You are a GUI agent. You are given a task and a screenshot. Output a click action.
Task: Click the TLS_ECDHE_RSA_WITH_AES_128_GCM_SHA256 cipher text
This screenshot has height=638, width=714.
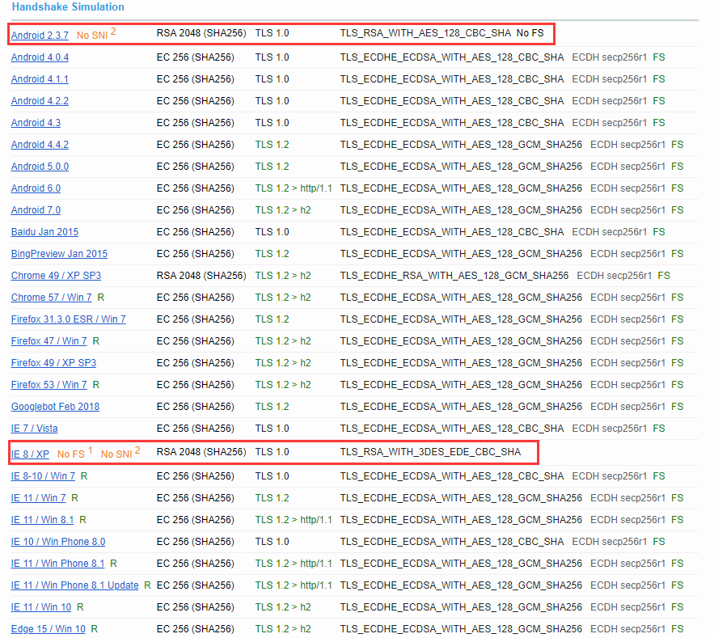pyautogui.click(x=454, y=276)
